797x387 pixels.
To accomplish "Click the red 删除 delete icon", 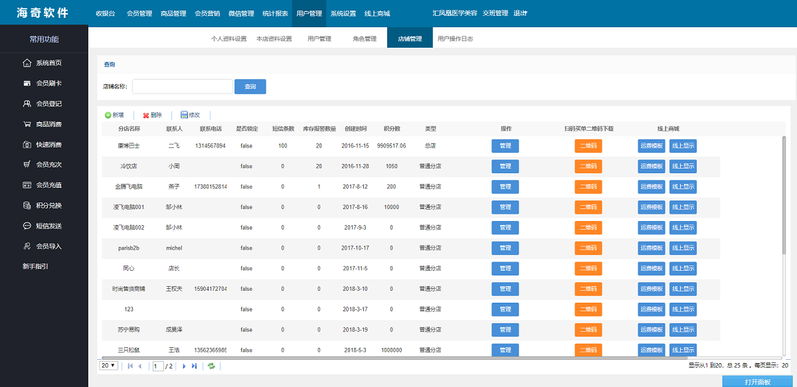I will tap(146, 115).
